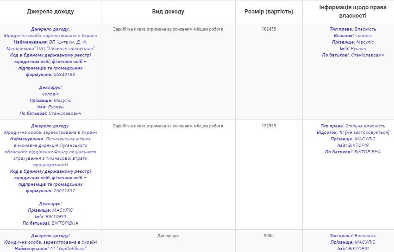Click the dividends amount 9006

269,236
